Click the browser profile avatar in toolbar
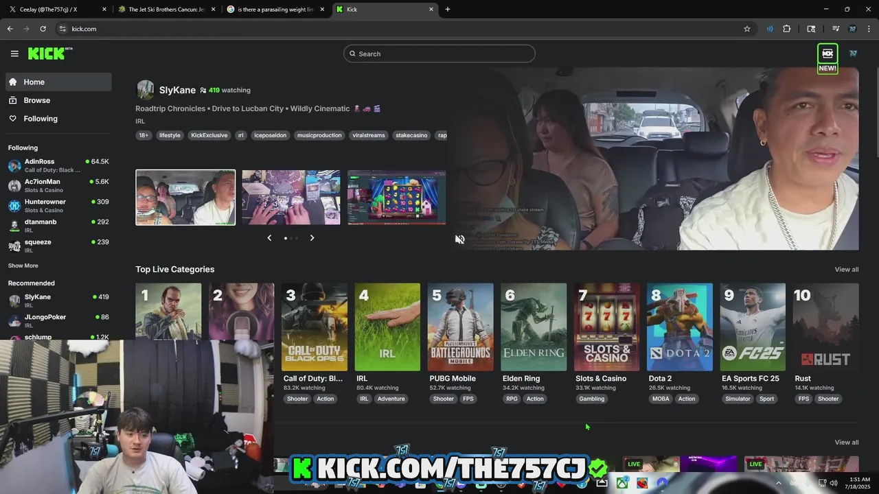This screenshot has width=879, height=494. tap(852, 29)
